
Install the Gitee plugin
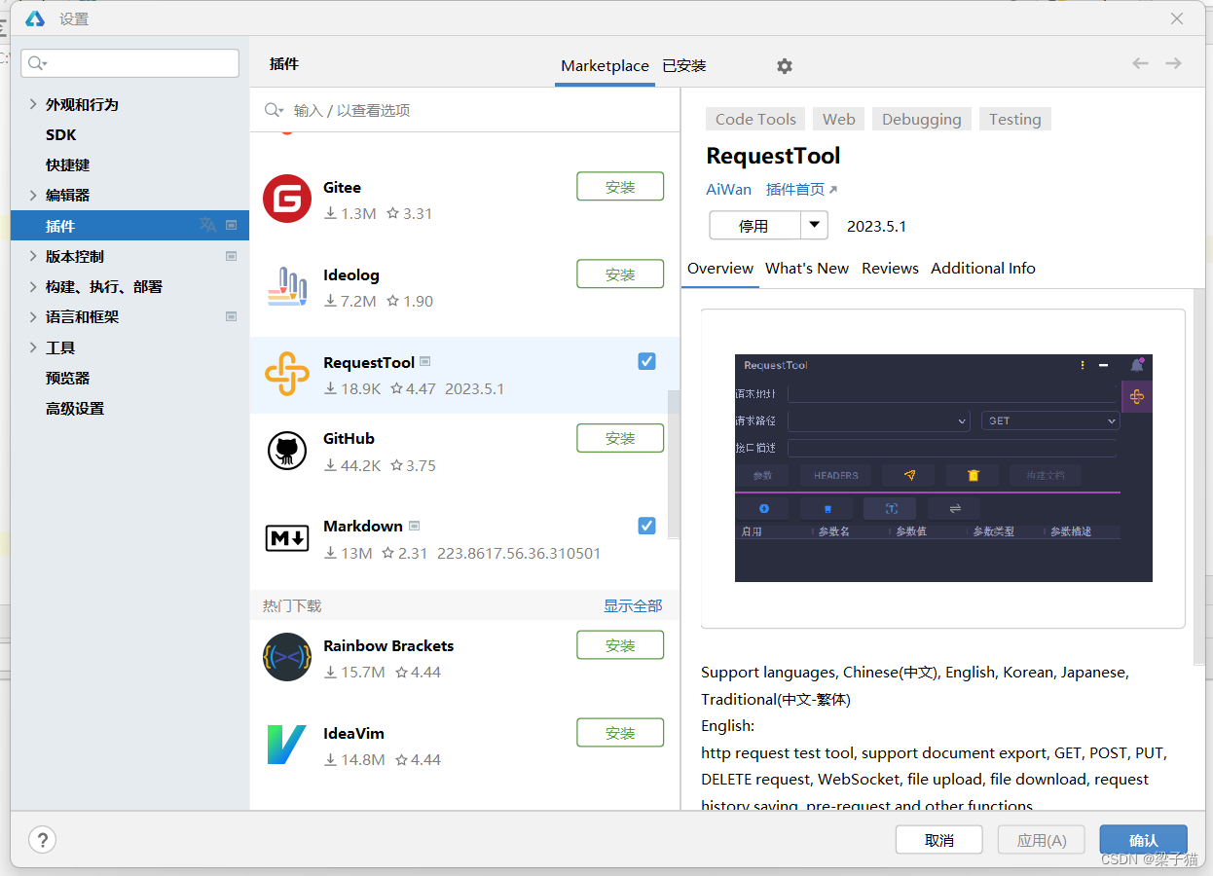[620, 187]
